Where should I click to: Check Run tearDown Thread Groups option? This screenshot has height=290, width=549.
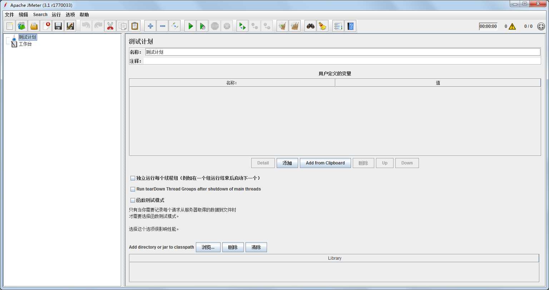pos(133,189)
